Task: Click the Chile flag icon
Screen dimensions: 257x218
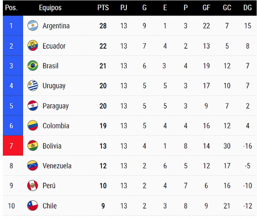Action: click(33, 205)
